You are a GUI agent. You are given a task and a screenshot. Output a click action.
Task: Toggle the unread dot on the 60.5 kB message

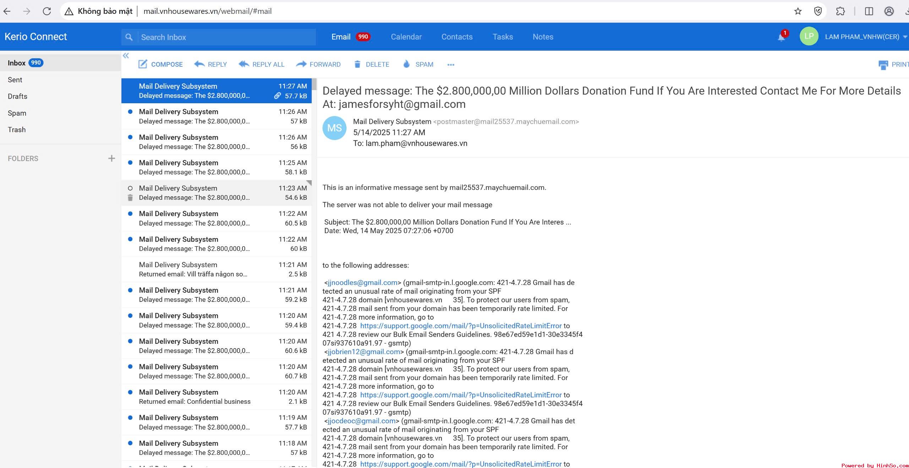(x=130, y=214)
